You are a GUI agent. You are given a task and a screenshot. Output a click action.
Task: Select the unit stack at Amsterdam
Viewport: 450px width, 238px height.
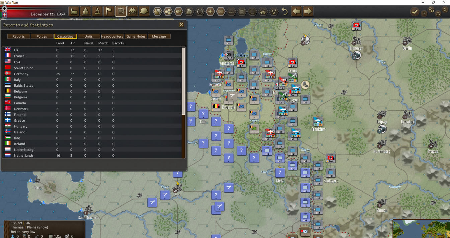point(229,55)
